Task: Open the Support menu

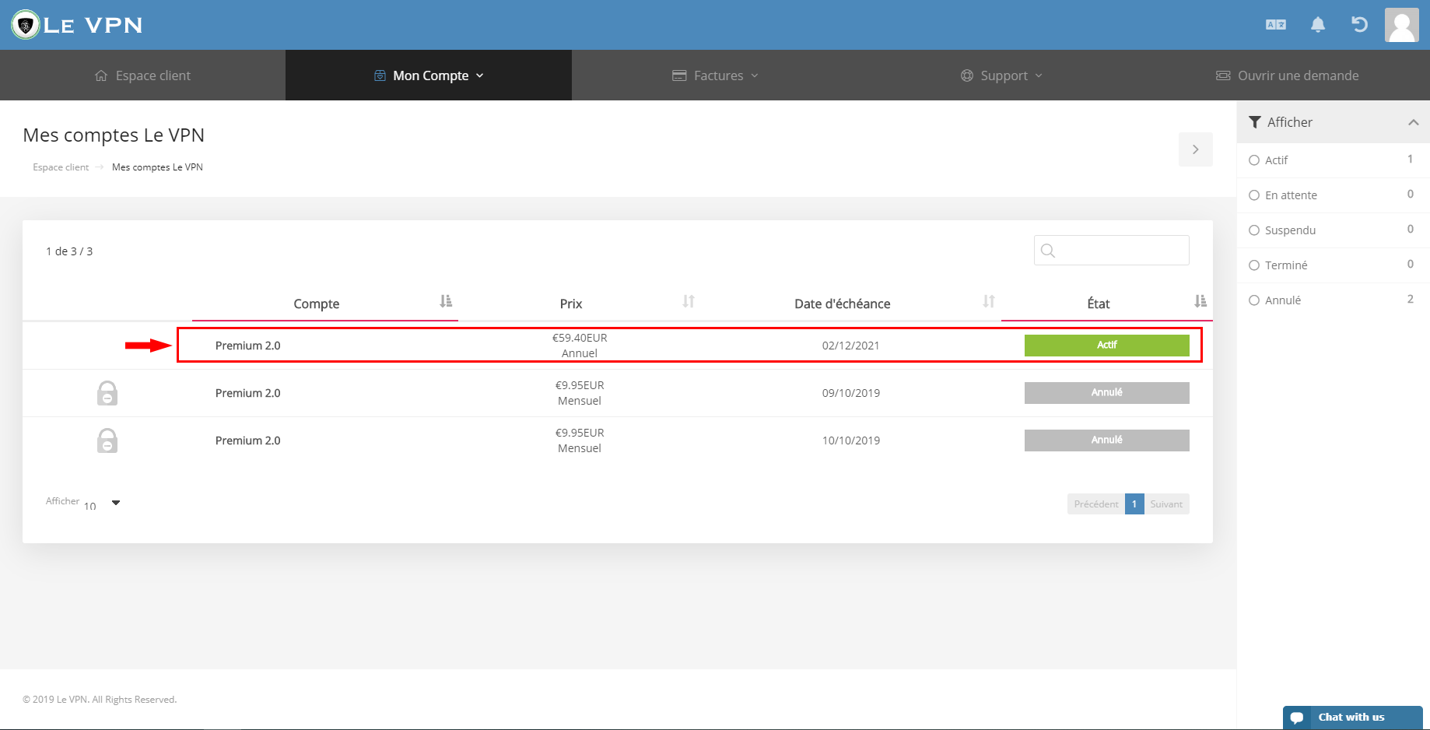Action: (x=1001, y=75)
